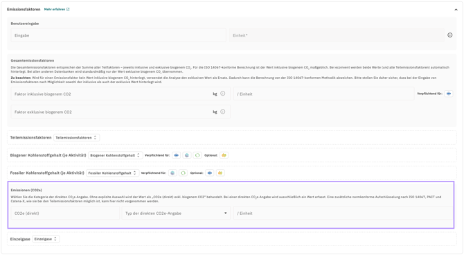The image size is (464, 255).
Task: Click orange optional badge in Fossiler Kohlenstoffgehalt row
Action: [x=220, y=173]
